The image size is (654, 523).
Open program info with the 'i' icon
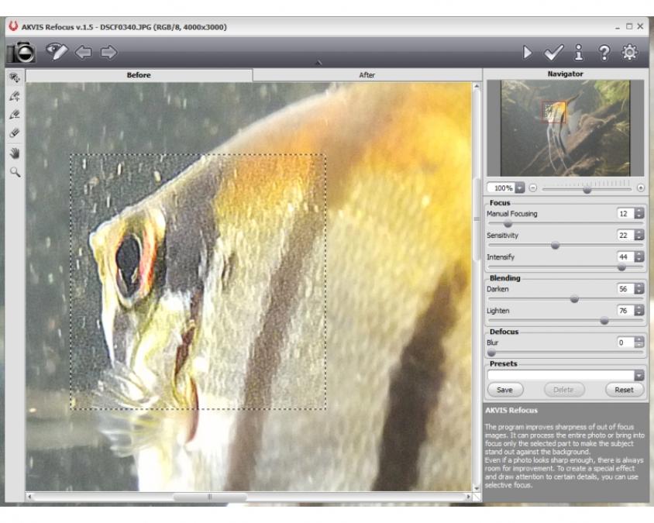578,53
